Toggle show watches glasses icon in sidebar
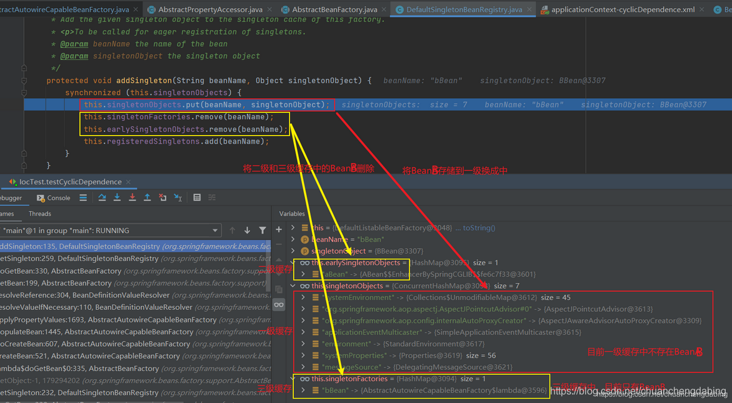The width and height of the screenshot is (732, 403). click(279, 305)
